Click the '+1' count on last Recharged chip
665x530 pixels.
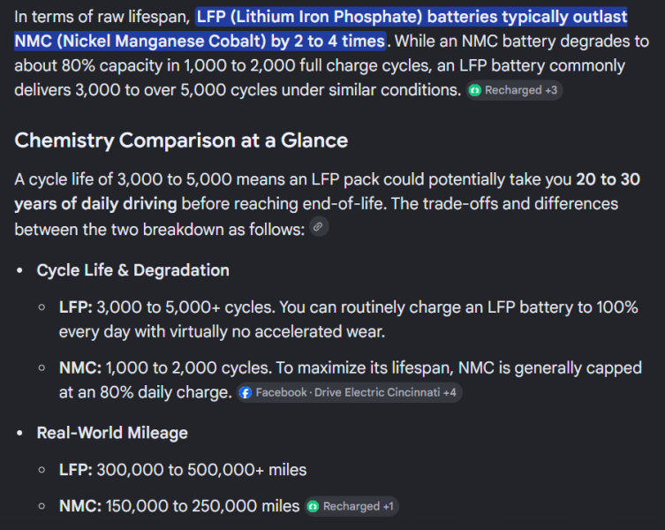click(389, 506)
